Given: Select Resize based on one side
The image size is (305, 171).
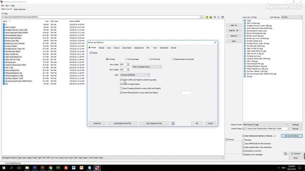Looking at the screenshot, I should tap(173, 59).
